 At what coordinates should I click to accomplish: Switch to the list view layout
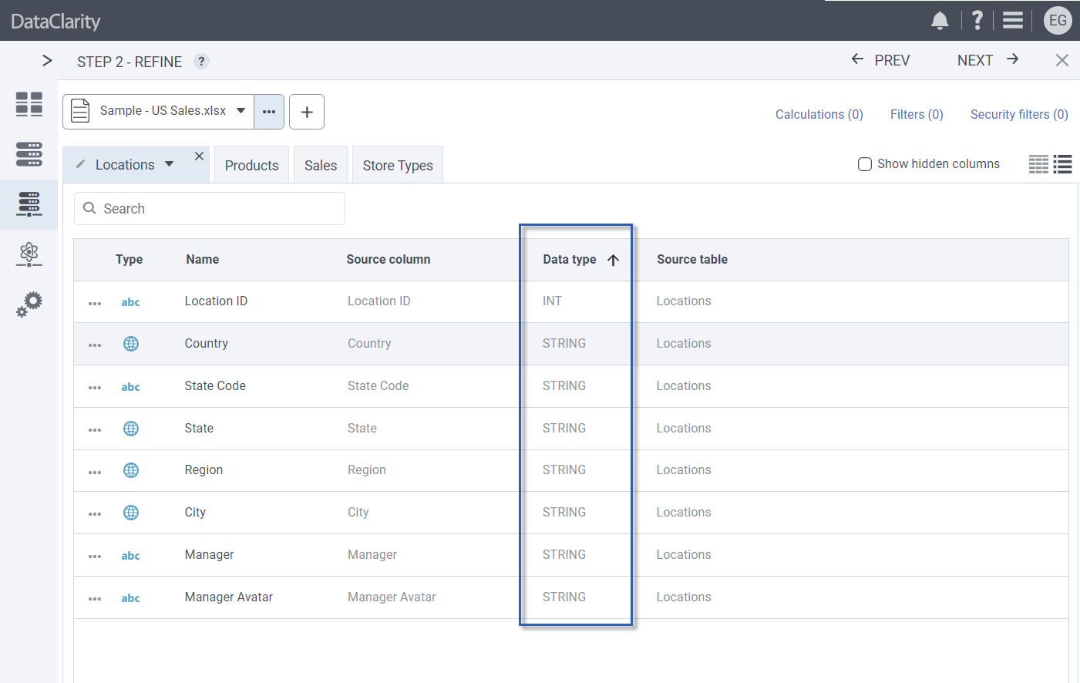pos(1063,164)
